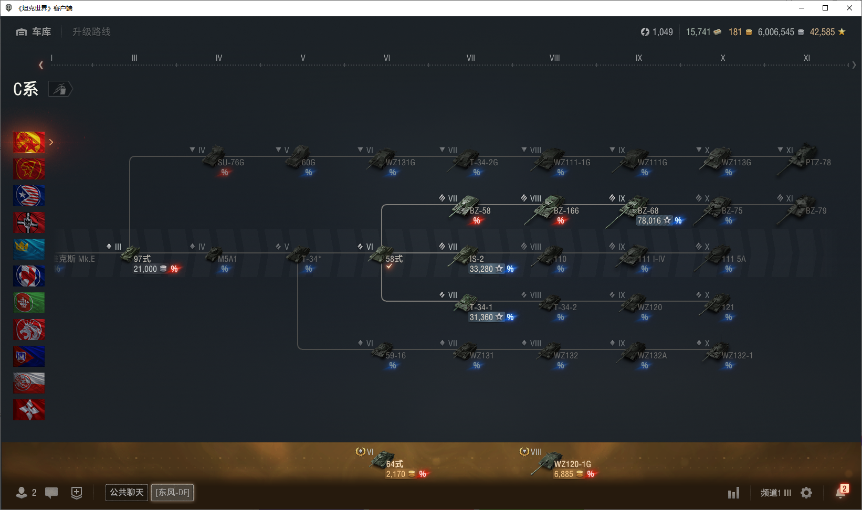The width and height of the screenshot is (862, 510).
Task: Select the red flag with white lion
Action: tap(29, 330)
